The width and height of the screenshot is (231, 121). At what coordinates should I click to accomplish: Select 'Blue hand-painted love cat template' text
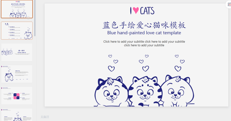(144, 33)
